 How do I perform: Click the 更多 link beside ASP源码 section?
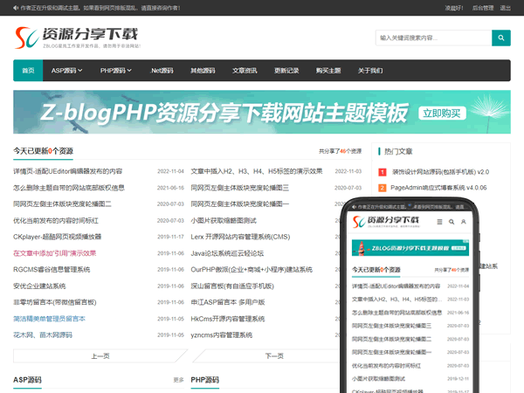click(x=178, y=380)
